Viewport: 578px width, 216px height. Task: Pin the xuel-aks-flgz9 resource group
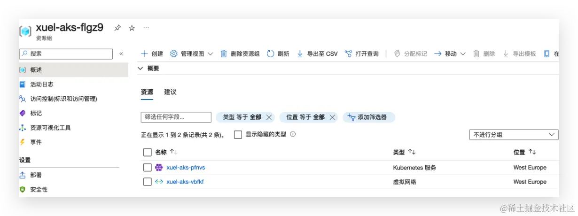[x=117, y=28]
